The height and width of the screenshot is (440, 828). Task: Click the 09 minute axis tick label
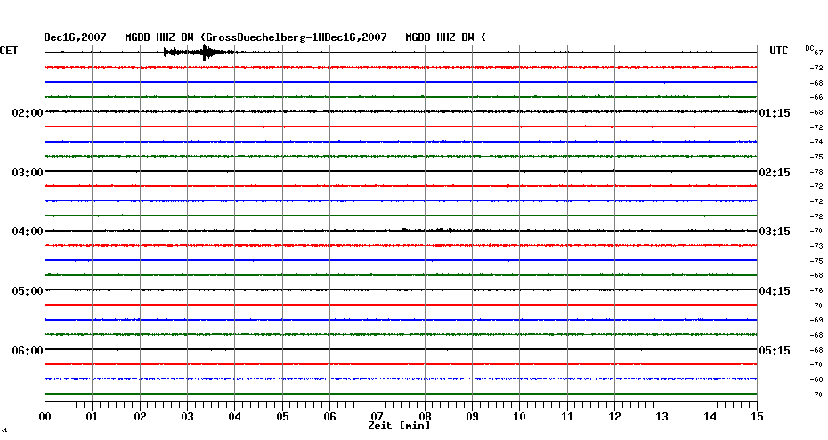click(473, 417)
